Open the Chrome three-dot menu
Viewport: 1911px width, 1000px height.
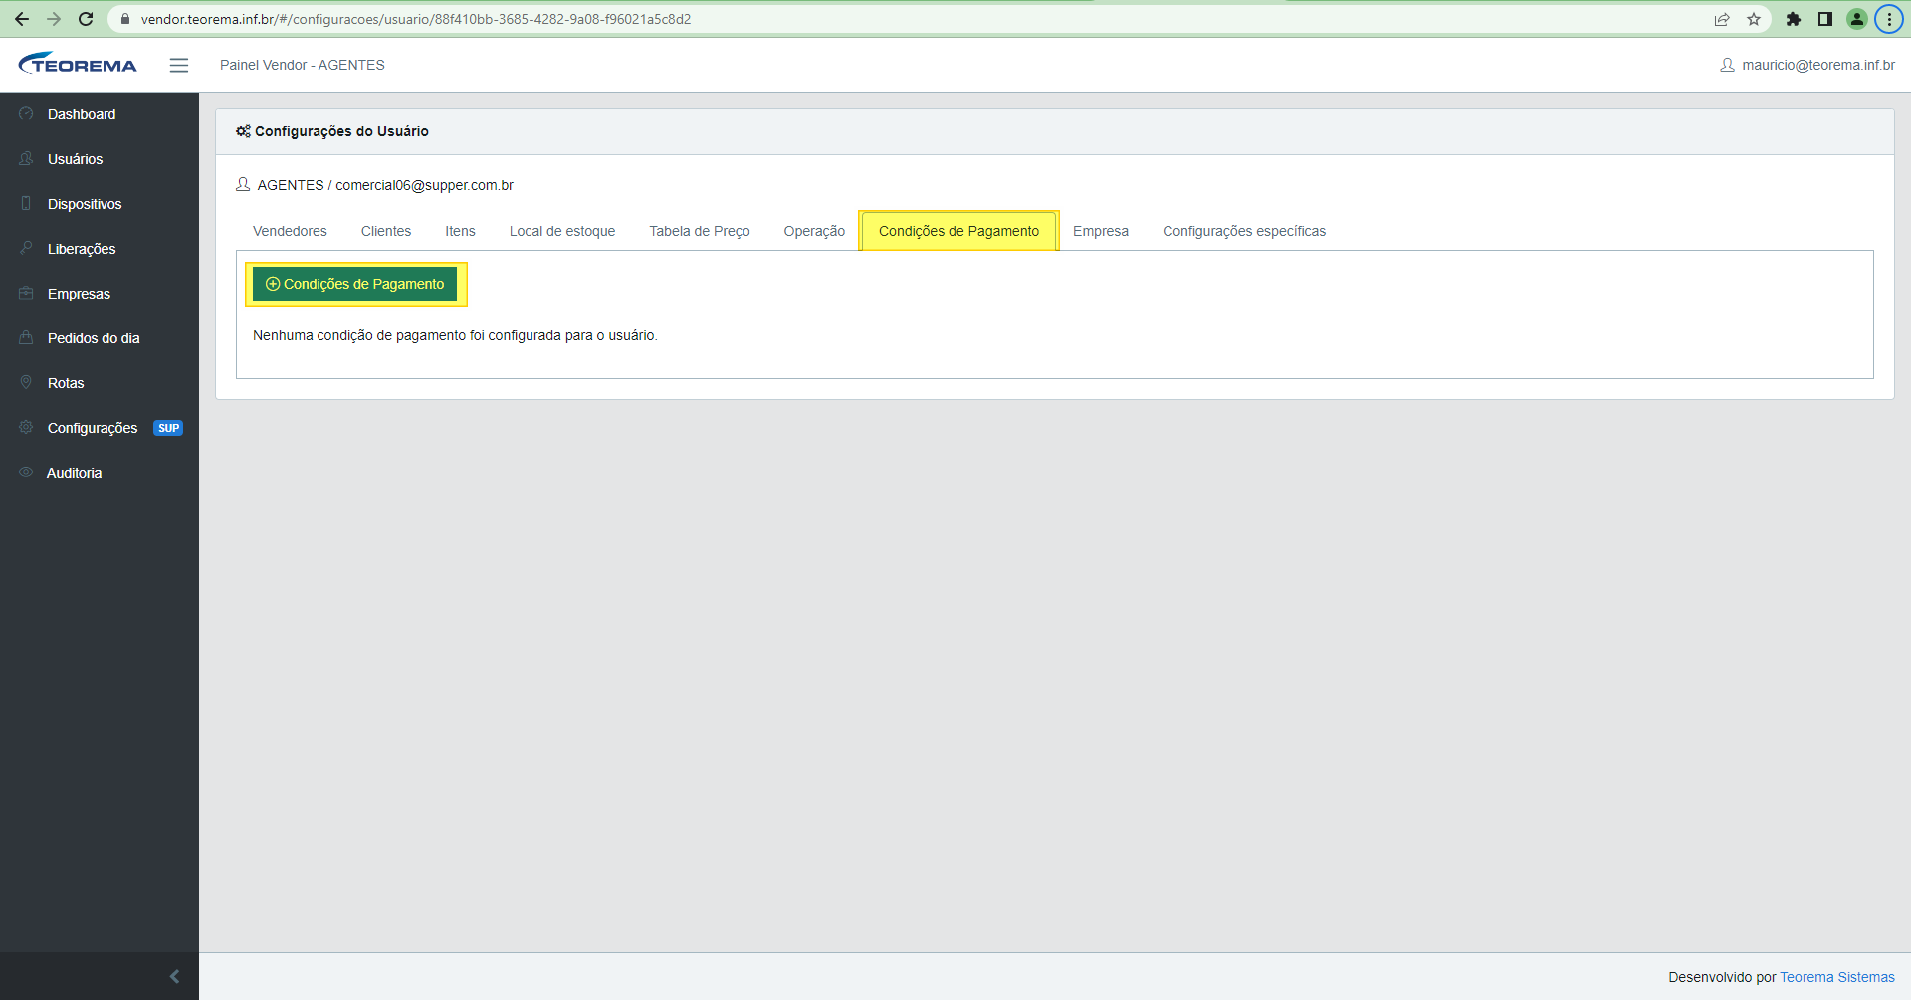pos(1889,19)
